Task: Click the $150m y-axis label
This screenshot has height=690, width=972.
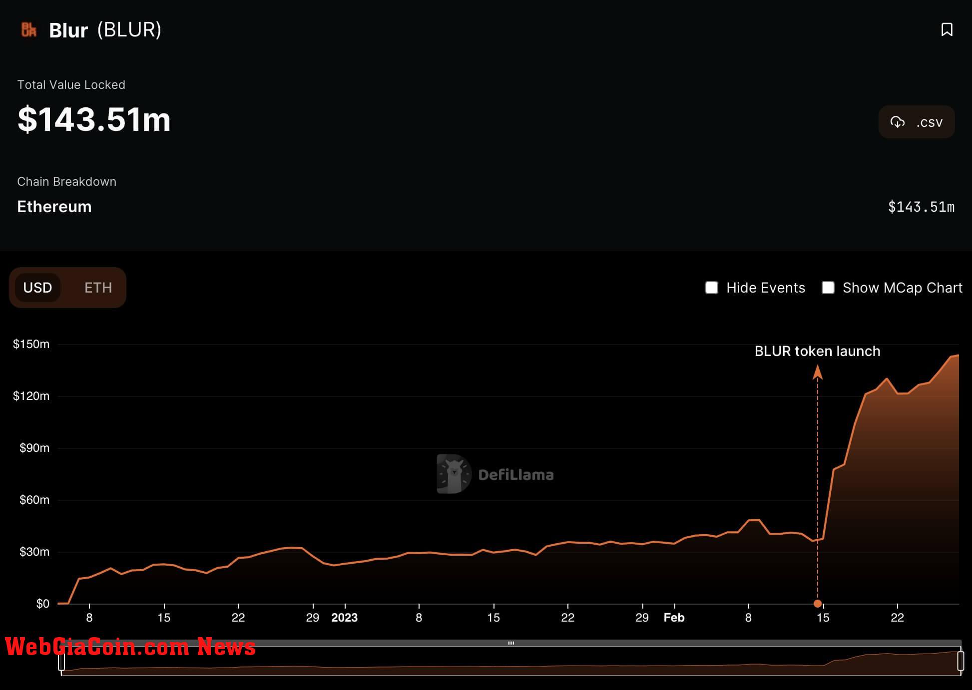Action: [31, 344]
